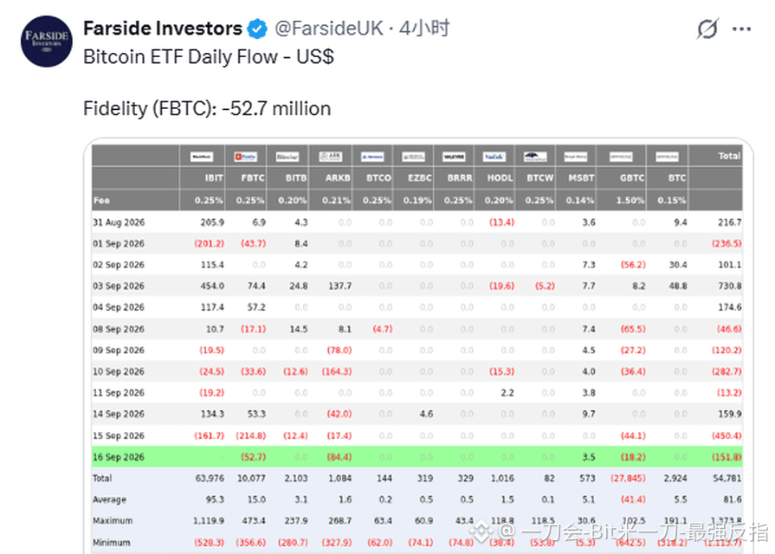Click the blue verified badge icon

coord(257,29)
